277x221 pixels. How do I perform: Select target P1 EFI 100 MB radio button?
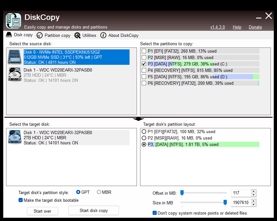point(144,132)
